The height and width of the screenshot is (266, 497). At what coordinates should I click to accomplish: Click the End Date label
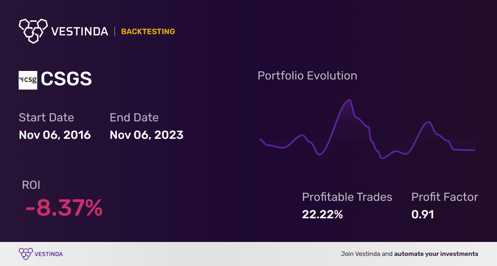(134, 117)
